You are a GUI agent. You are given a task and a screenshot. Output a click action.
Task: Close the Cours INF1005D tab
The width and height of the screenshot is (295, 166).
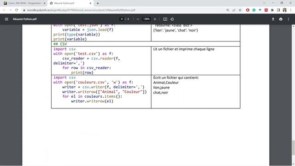45,3
